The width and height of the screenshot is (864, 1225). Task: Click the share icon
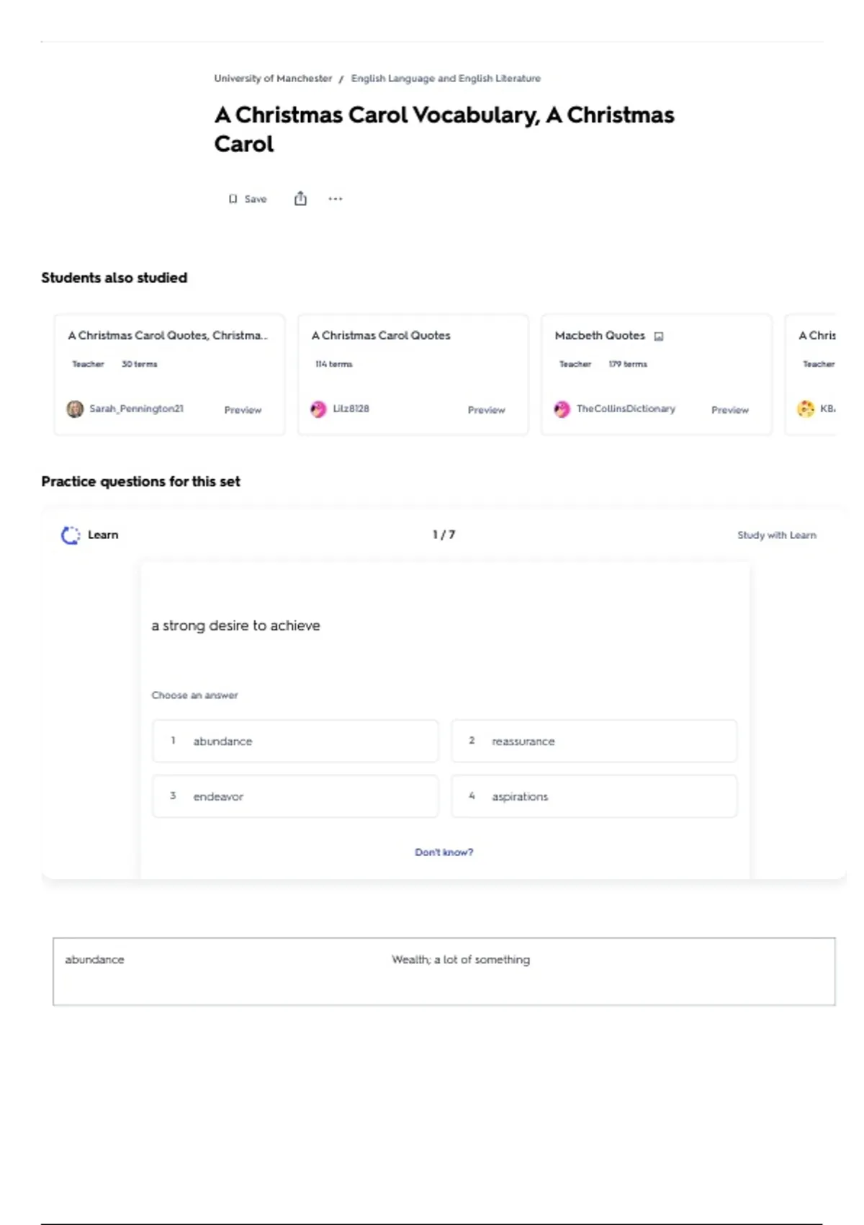click(x=300, y=199)
